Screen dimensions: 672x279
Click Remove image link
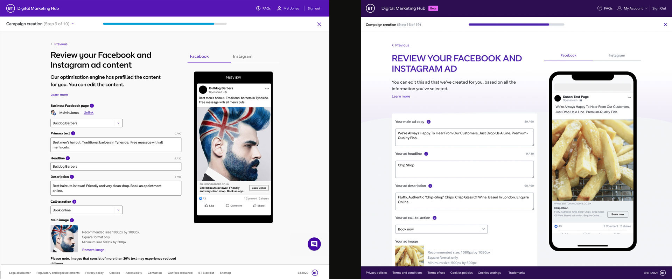(93, 250)
